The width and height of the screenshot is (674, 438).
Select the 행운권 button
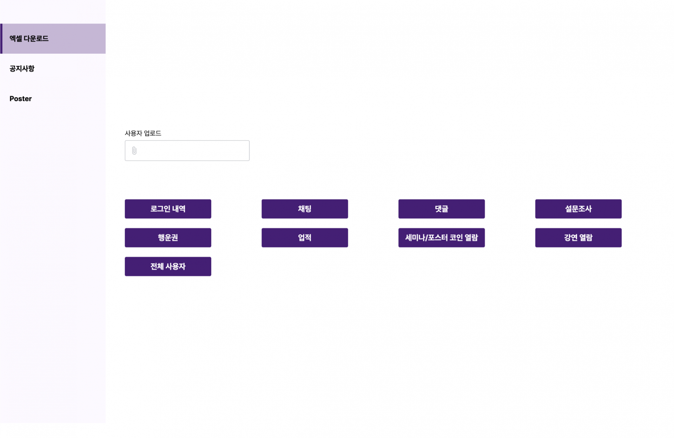[168, 238]
